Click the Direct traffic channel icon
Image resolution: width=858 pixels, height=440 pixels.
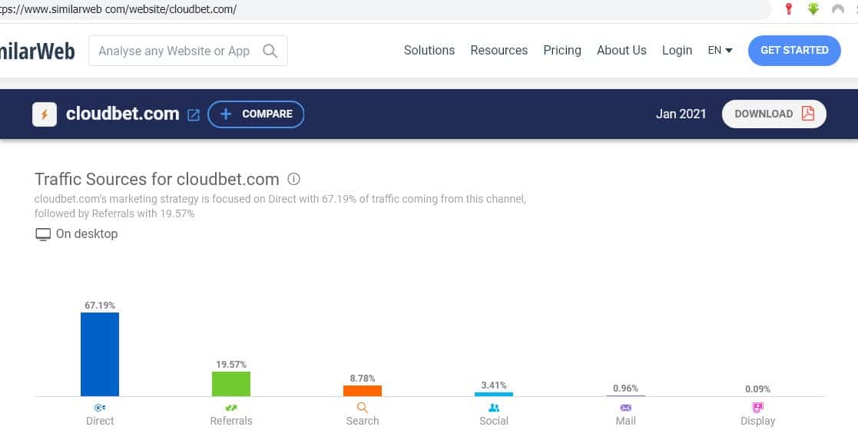coord(100,408)
